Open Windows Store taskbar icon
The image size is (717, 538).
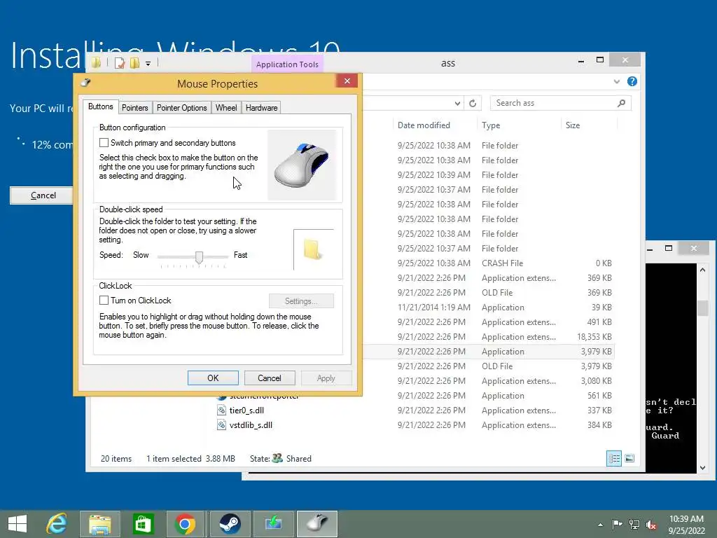143,524
